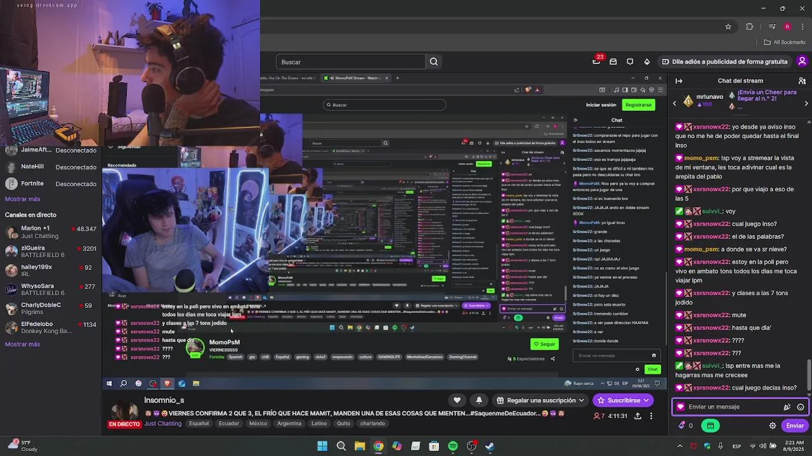Viewport: 812px width, 456px height.
Task: Open Chrome profile avatar R
Action: pos(787,27)
